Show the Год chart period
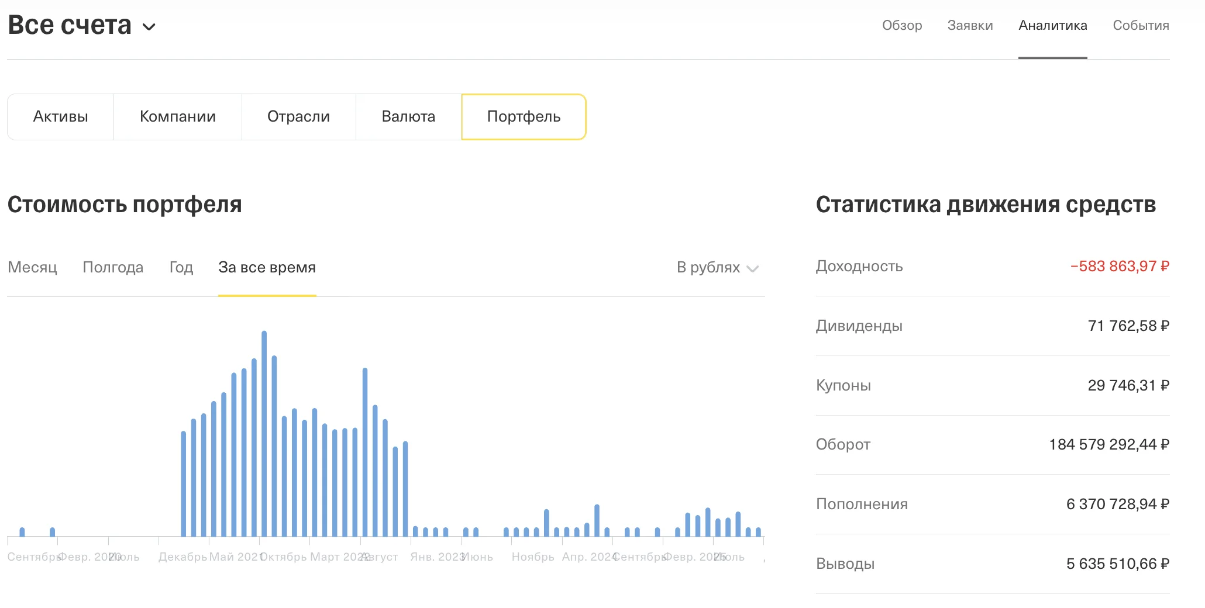The height and width of the screenshot is (608, 1205). coord(181,267)
